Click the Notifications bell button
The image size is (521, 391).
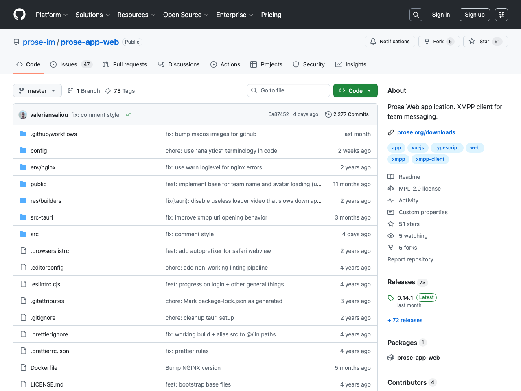(x=390, y=42)
